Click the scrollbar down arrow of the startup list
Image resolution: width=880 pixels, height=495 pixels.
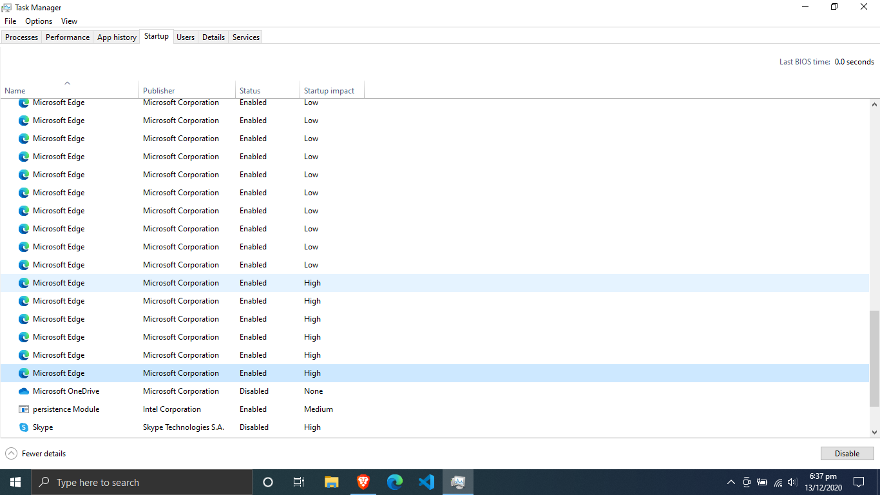coord(875,432)
